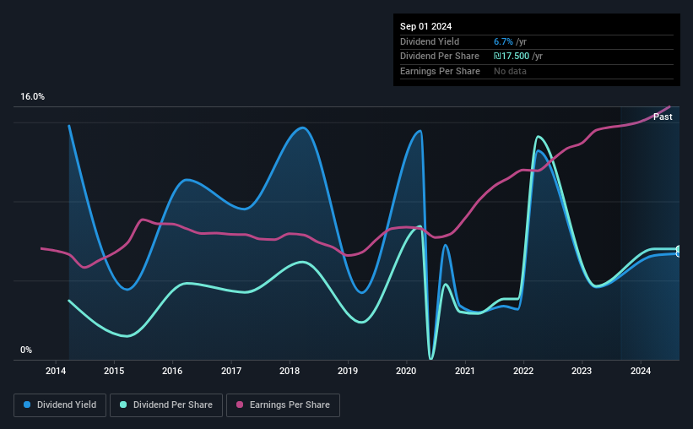Click the ₪17.500 dividend per share value
This screenshot has height=429, width=693.
512,57
